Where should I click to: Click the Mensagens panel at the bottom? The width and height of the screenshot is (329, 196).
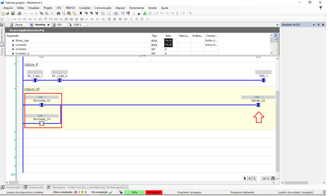tap(89, 187)
